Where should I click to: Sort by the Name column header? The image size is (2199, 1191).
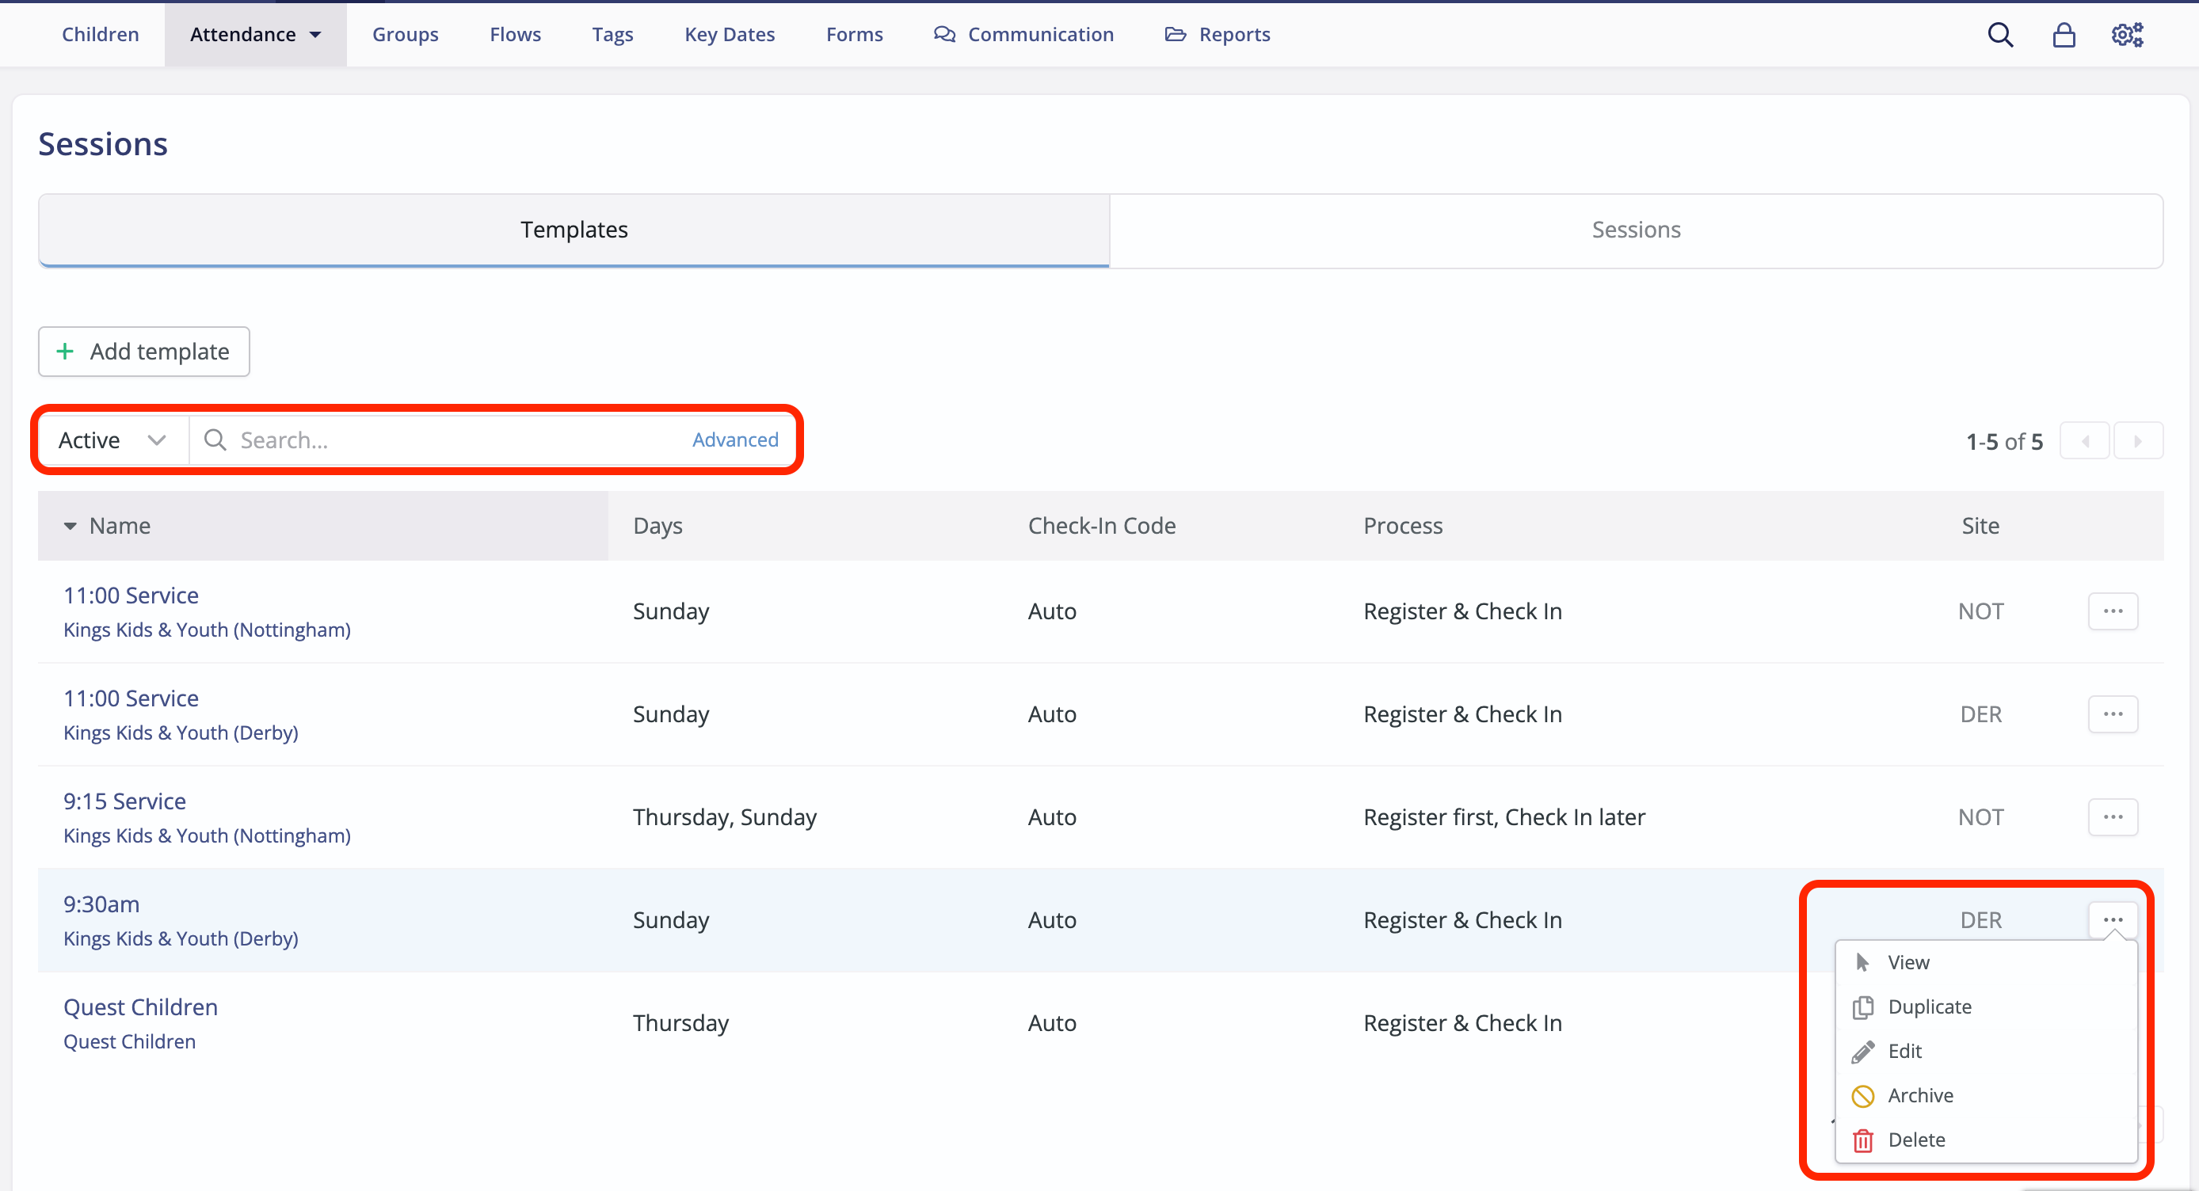coord(120,526)
